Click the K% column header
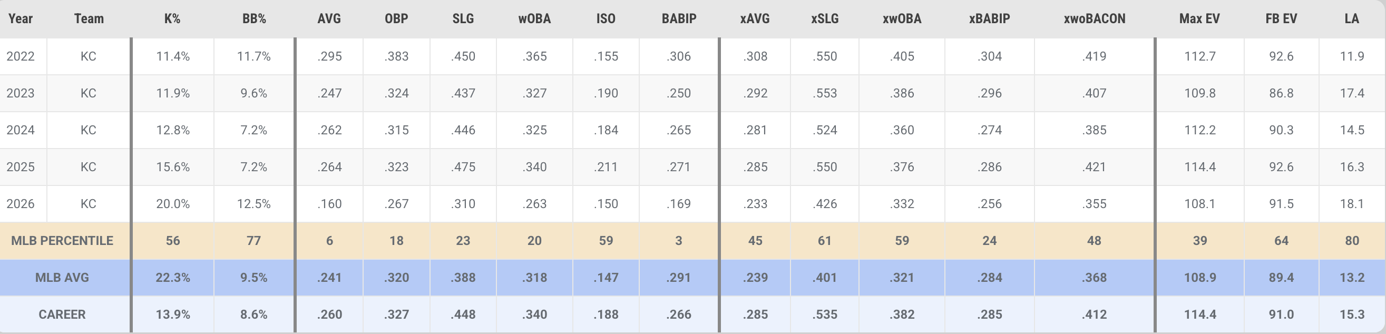Viewport: 1386px width, 334px height. pyautogui.click(x=172, y=19)
